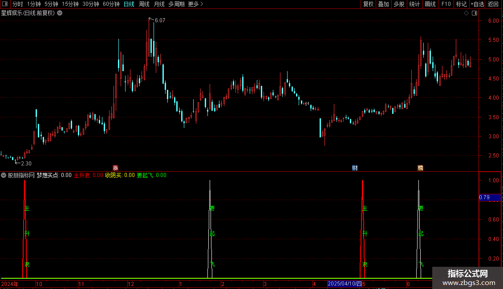Viewport: 503px width, 289px height.
Task: Click the 榜 ranking event marker
Action: (x=420, y=168)
